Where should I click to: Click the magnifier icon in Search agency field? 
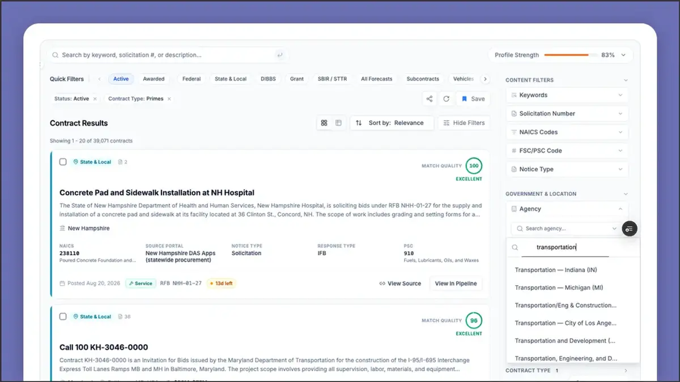[x=520, y=229]
